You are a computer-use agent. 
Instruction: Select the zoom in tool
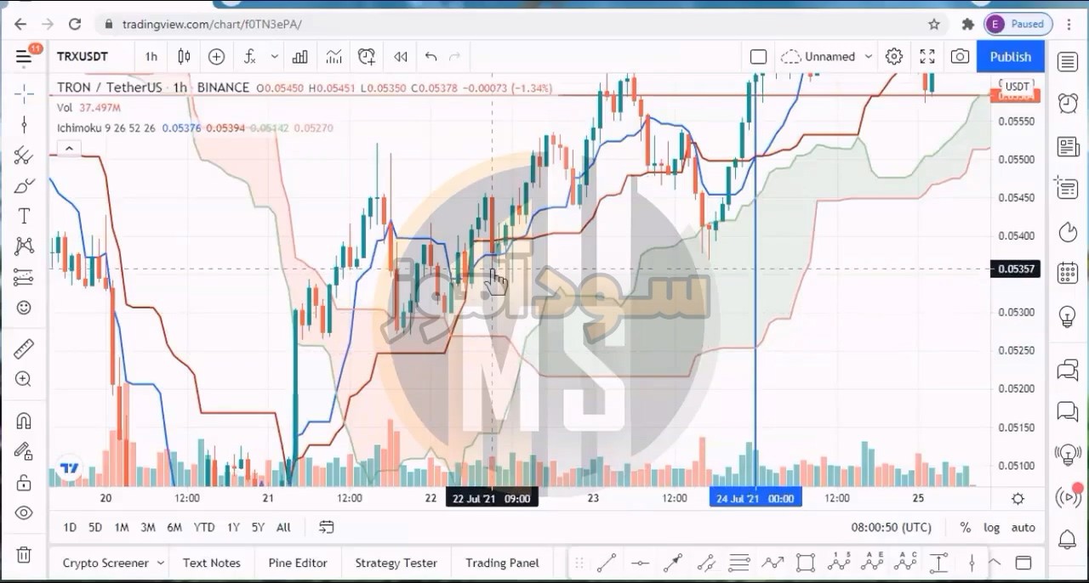pyautogui.click(x=24, y=379)
